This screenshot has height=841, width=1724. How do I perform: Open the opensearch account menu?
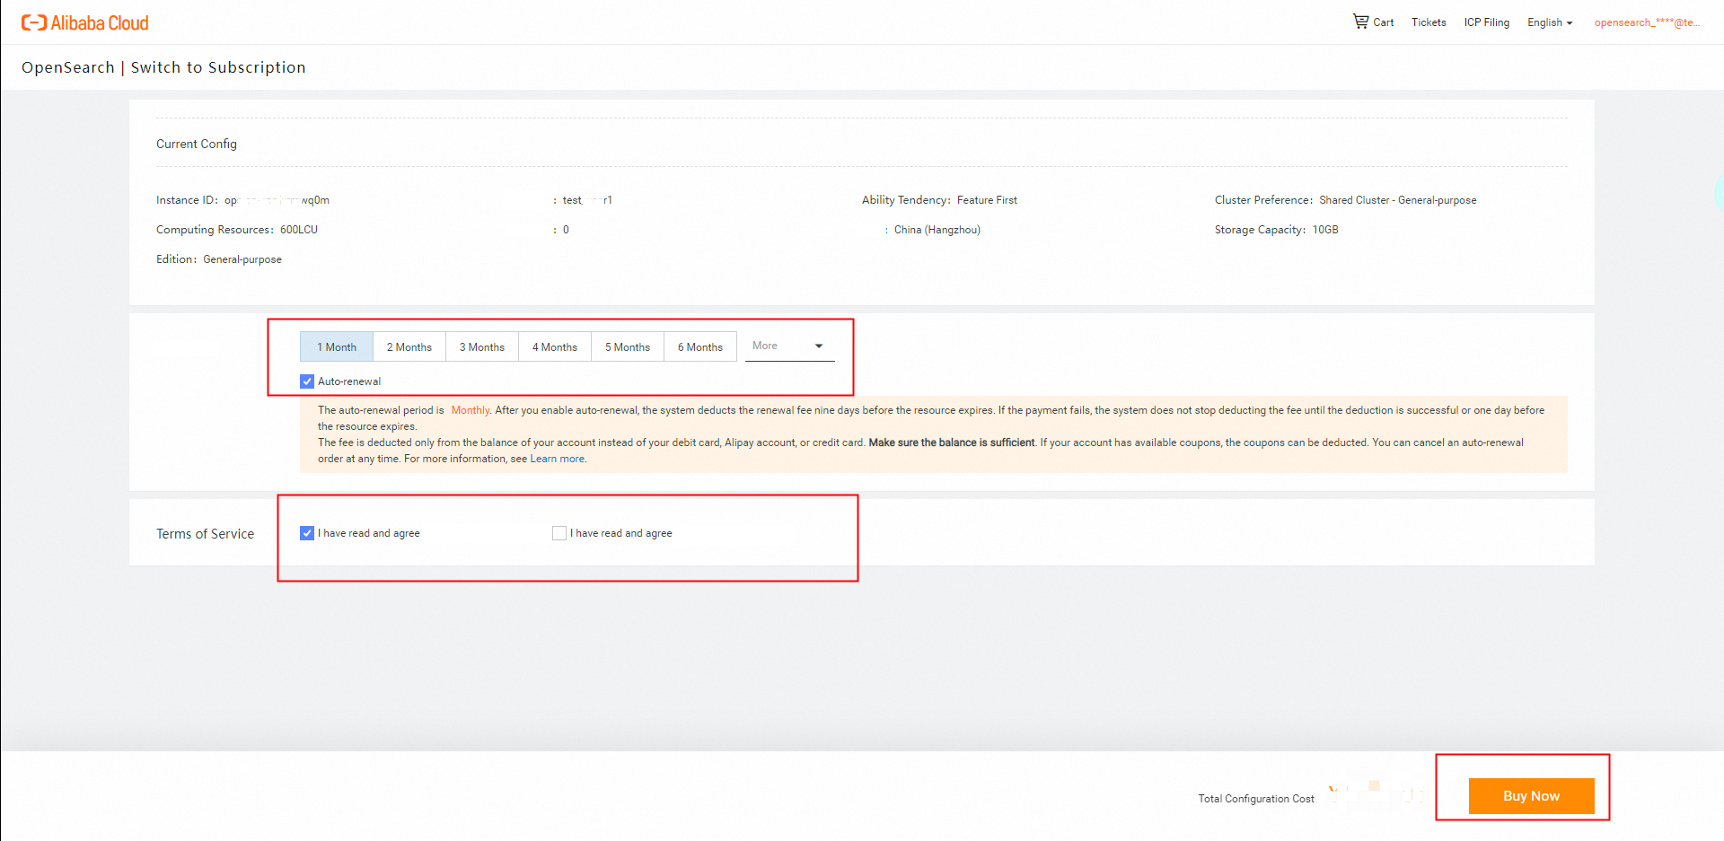tap(1647, 22)
